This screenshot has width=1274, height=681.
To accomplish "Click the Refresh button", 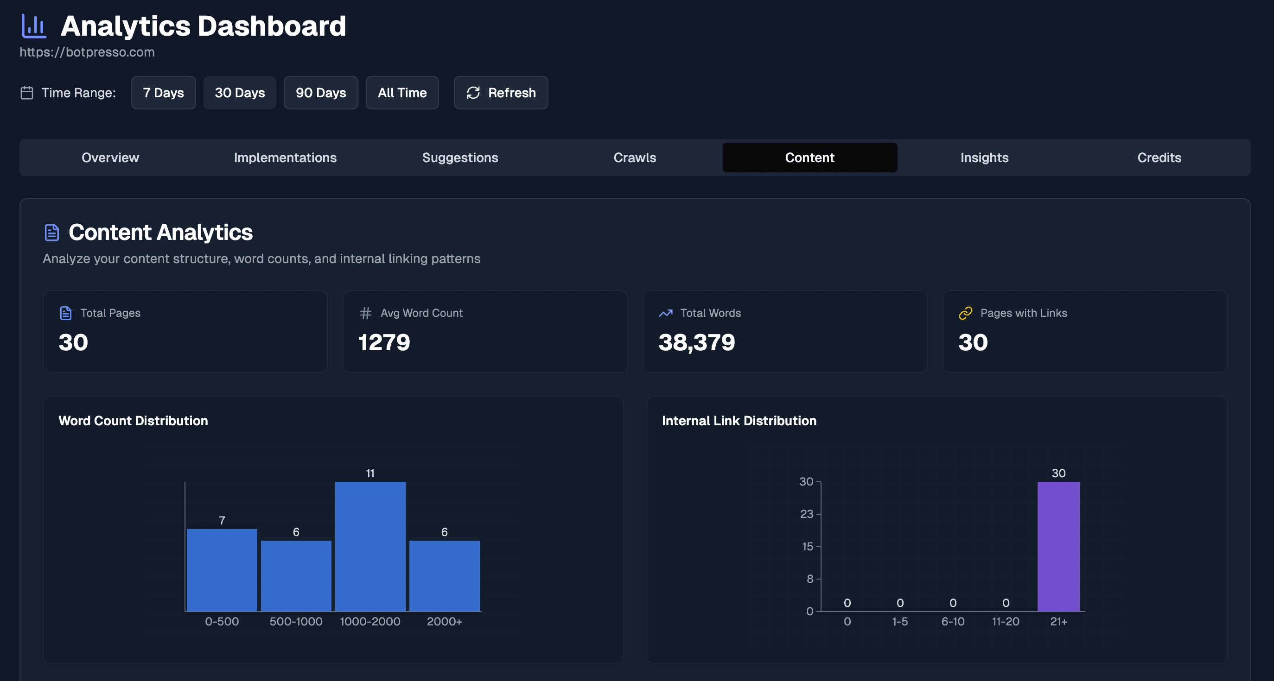I will (x=501, y=92).
